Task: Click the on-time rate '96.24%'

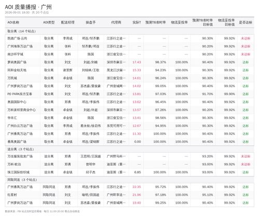Action: coord(161,78)
